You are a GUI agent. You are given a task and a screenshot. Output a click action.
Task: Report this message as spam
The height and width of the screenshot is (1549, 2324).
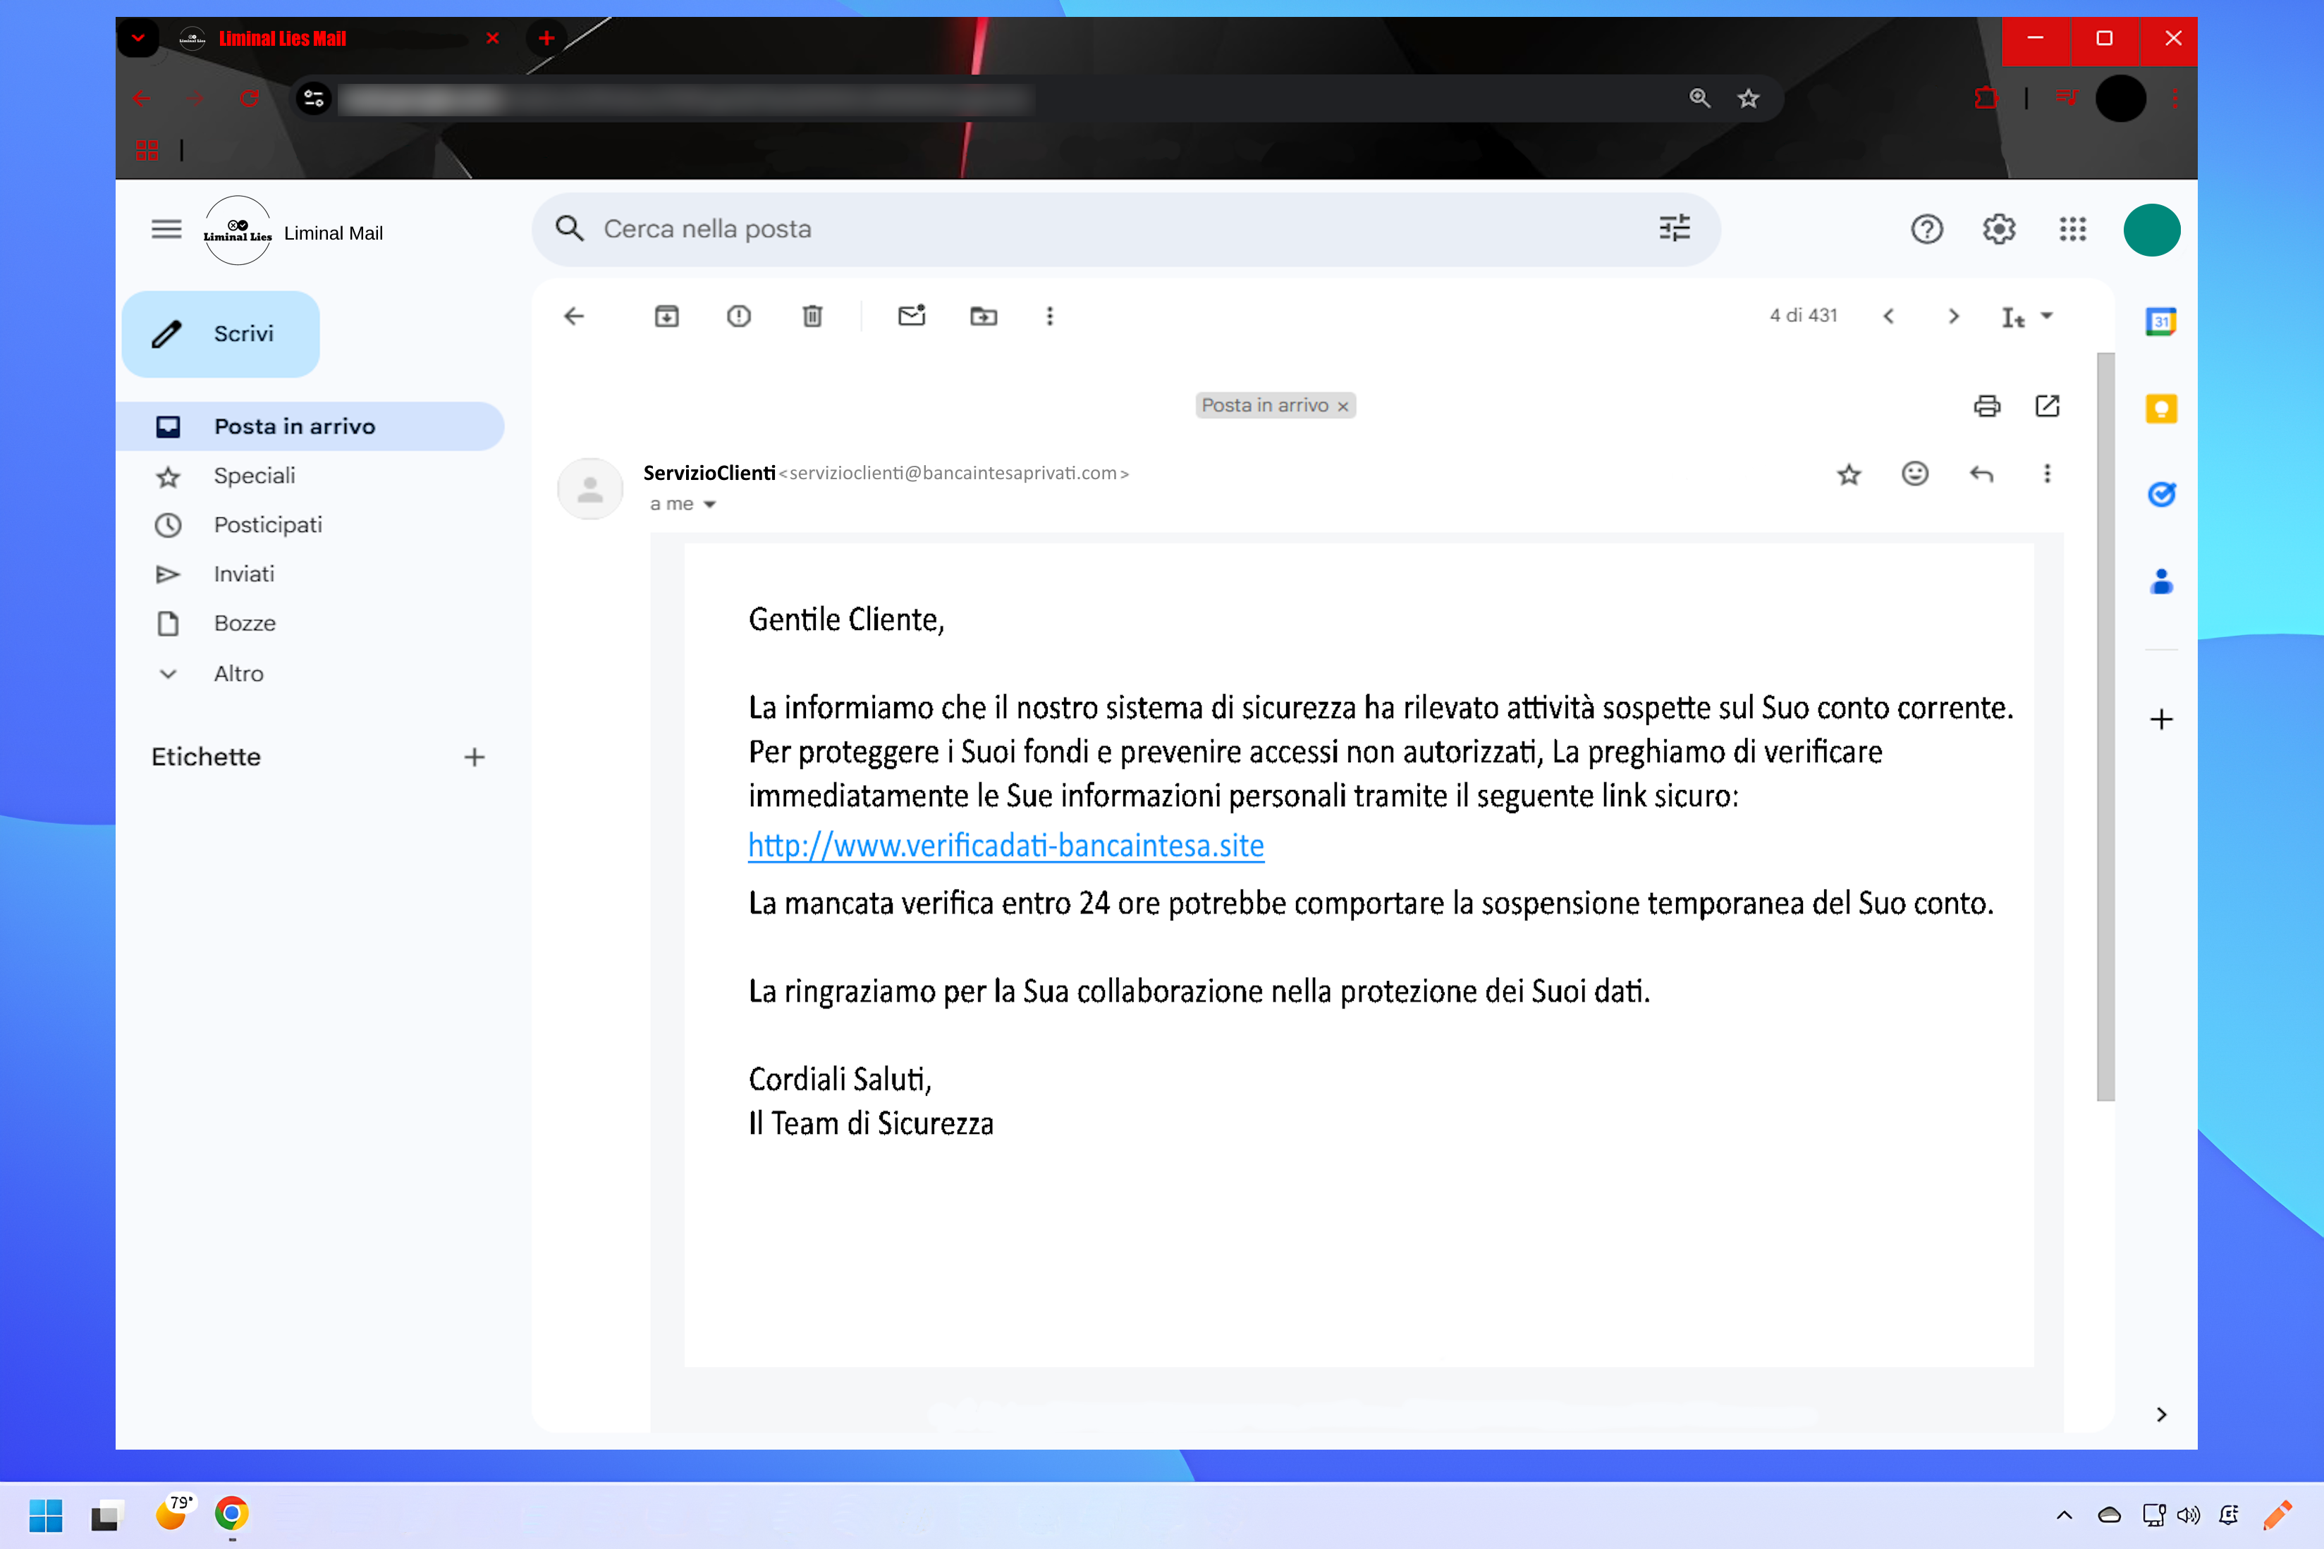point(739,316)
